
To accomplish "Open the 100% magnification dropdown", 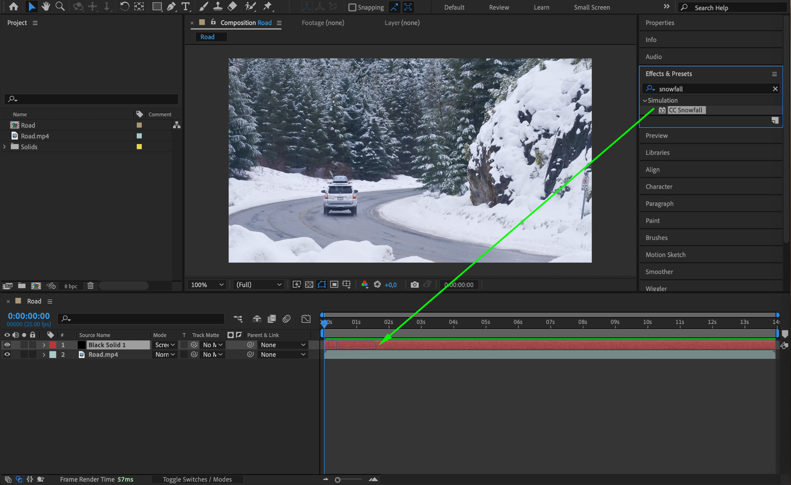I will click(x=207, y=285).
